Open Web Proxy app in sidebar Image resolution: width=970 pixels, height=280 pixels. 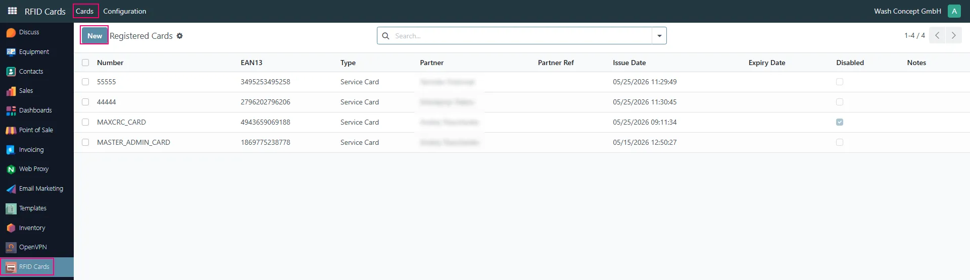click(x=37, y=169)
